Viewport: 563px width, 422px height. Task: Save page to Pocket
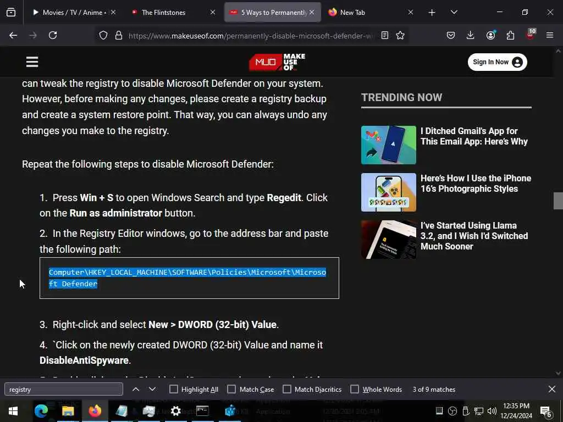coord(451,35)
